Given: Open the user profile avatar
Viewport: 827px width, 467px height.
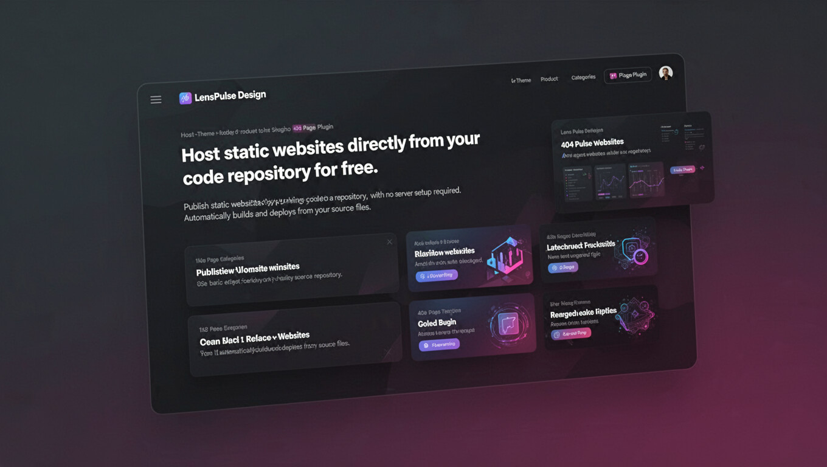Looking at the screenshot, I should click(x=666, y=73).
